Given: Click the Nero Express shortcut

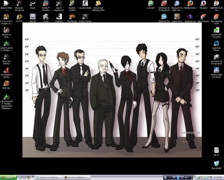Looking at the screenshot, I should (x=204, y=18).
